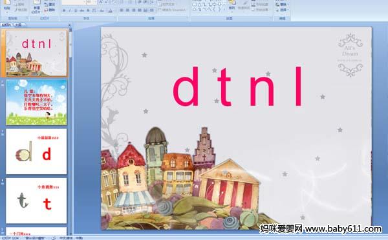Open the Columns options

click(x=152, y=10)
